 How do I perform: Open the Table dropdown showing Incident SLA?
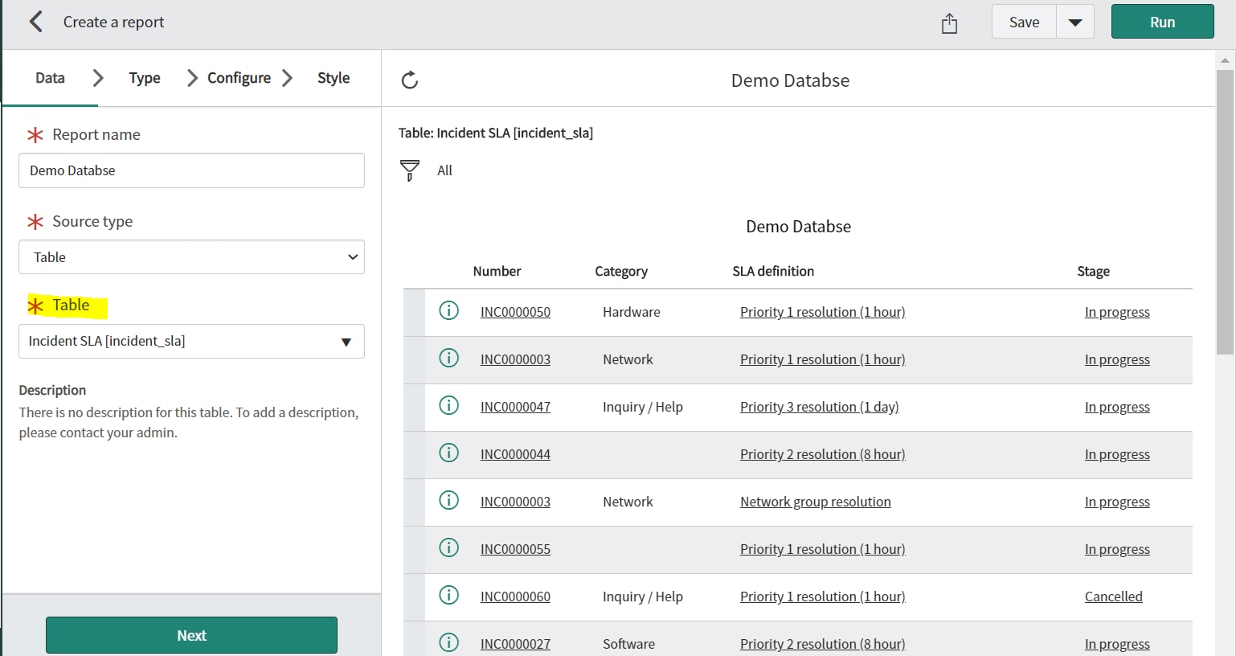click(190, 341)
